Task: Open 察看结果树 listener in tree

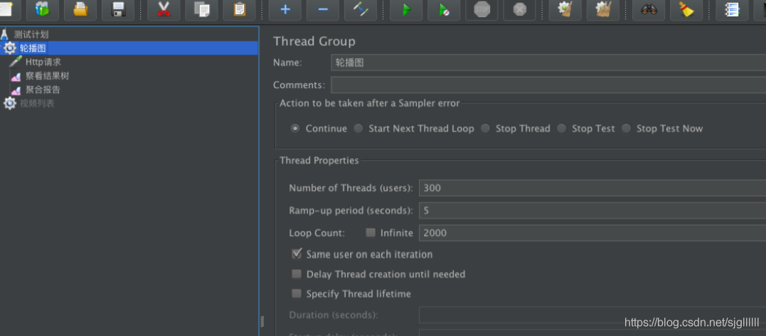Action: pyautogui.click(x=47, y=76)
